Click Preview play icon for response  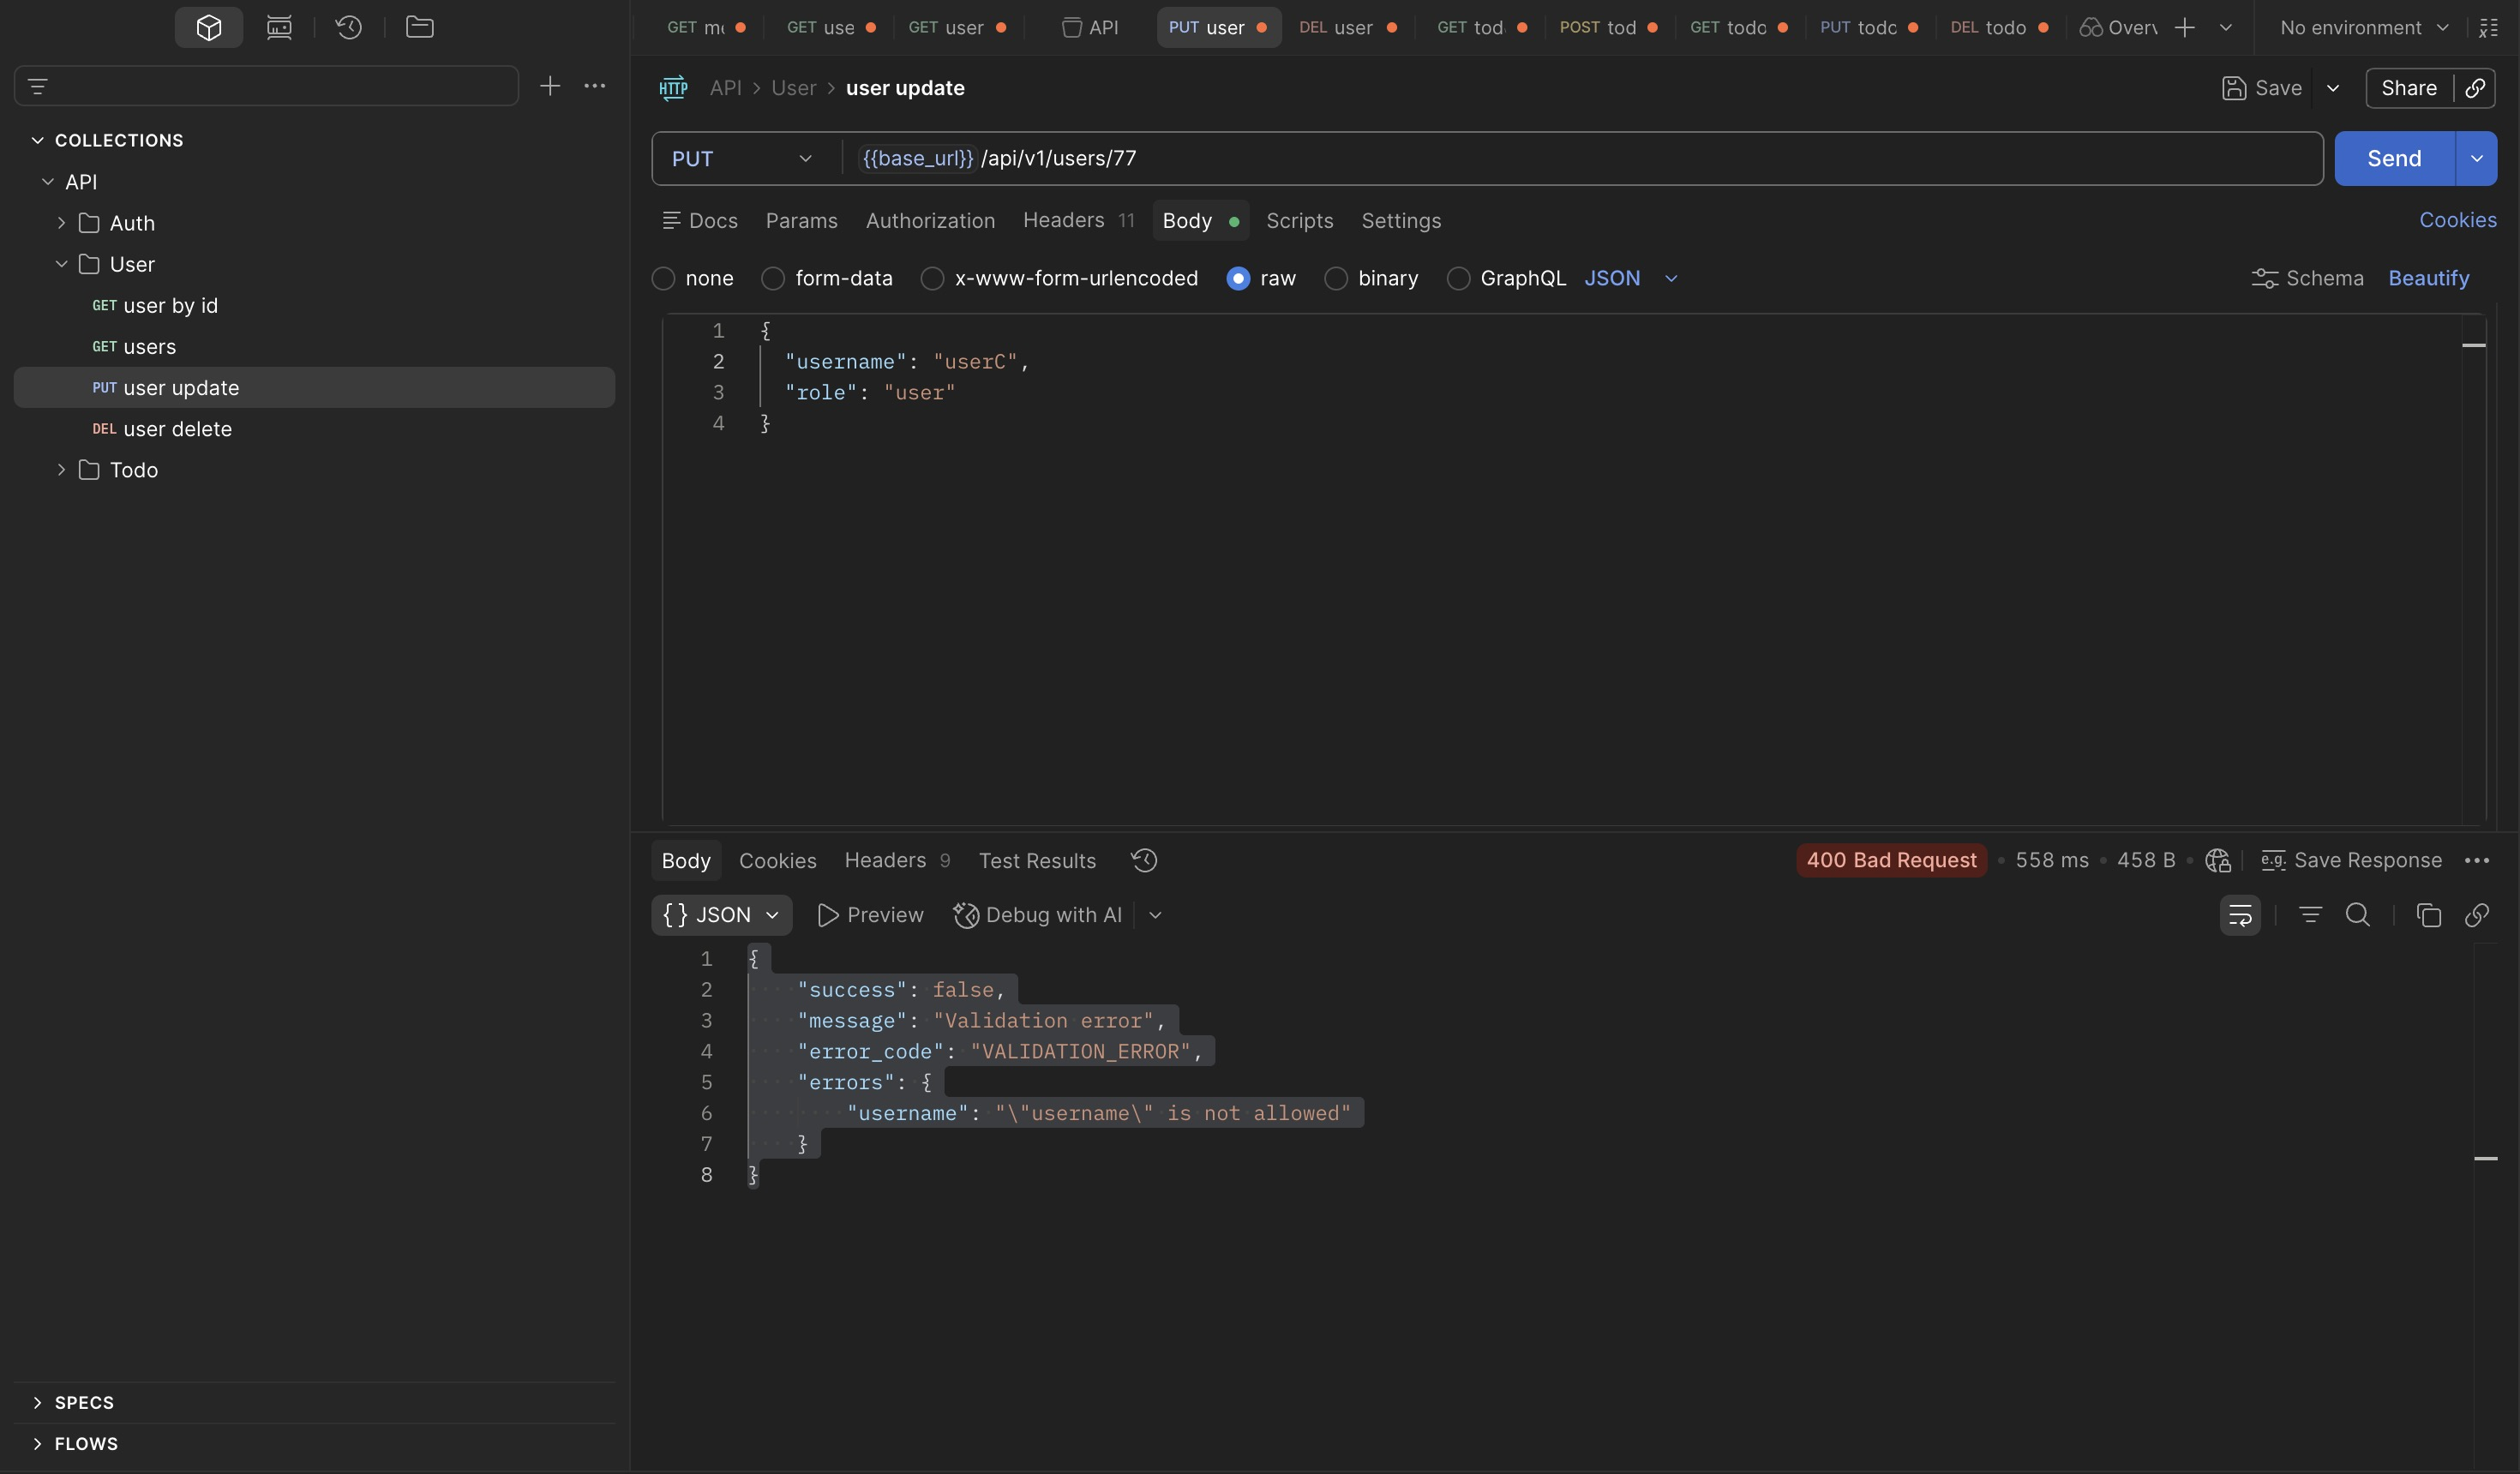(870, 915)
